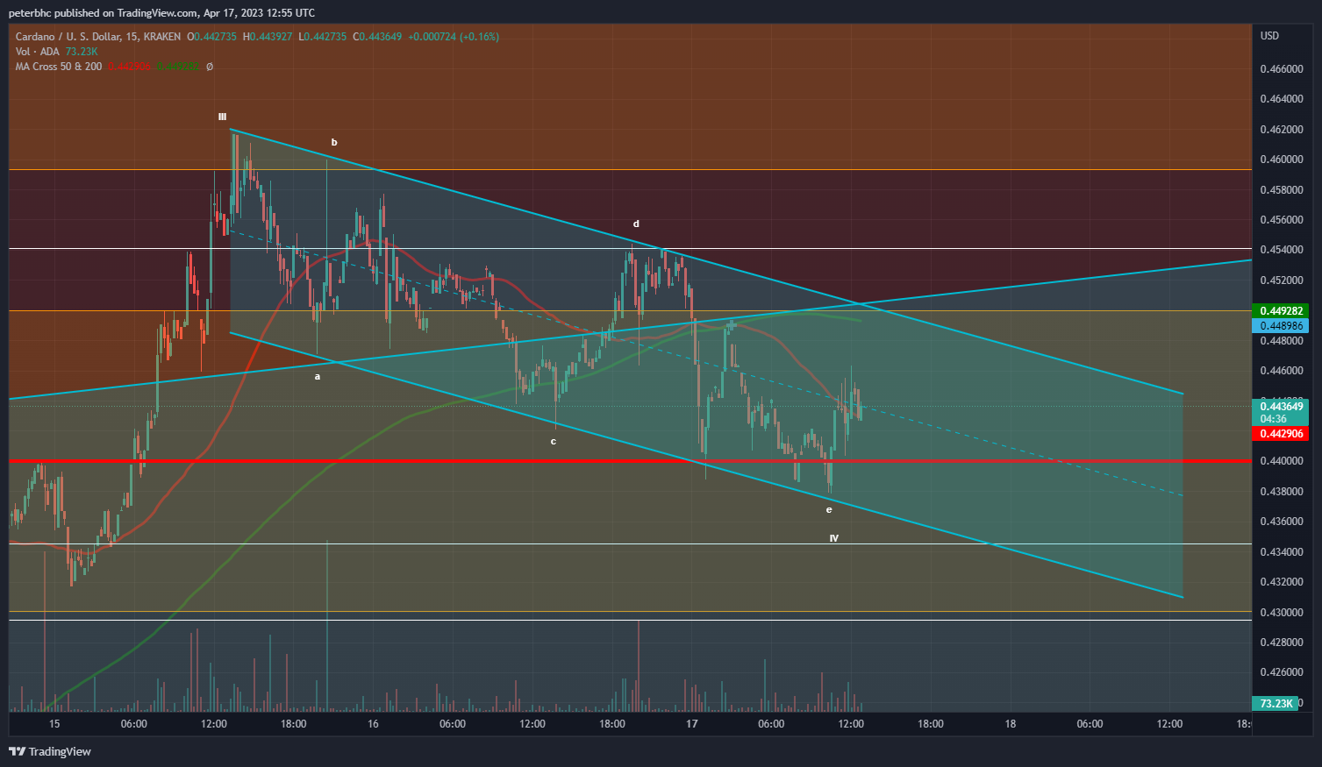Click the wave label 'a' on chart

pos(318,376)
